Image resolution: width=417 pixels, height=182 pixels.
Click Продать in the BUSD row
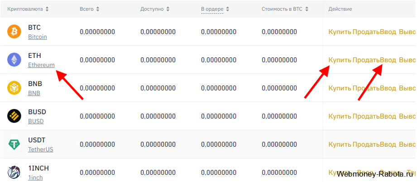click(x=366, y=116)
